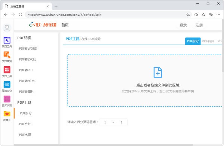The height and width of the screenshot is (146, 224).
Task: Click the end page number field
Action: tap(121, 122)
